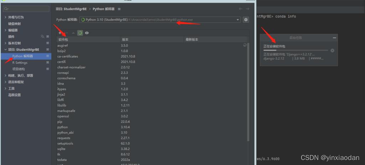
Task: Select the pip package row
Action: pos(152,121)
